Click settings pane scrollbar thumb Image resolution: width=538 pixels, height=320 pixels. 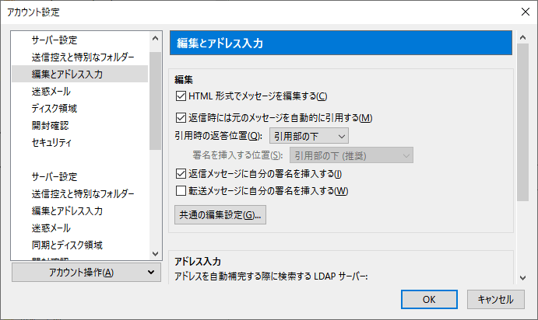point(523,123)
